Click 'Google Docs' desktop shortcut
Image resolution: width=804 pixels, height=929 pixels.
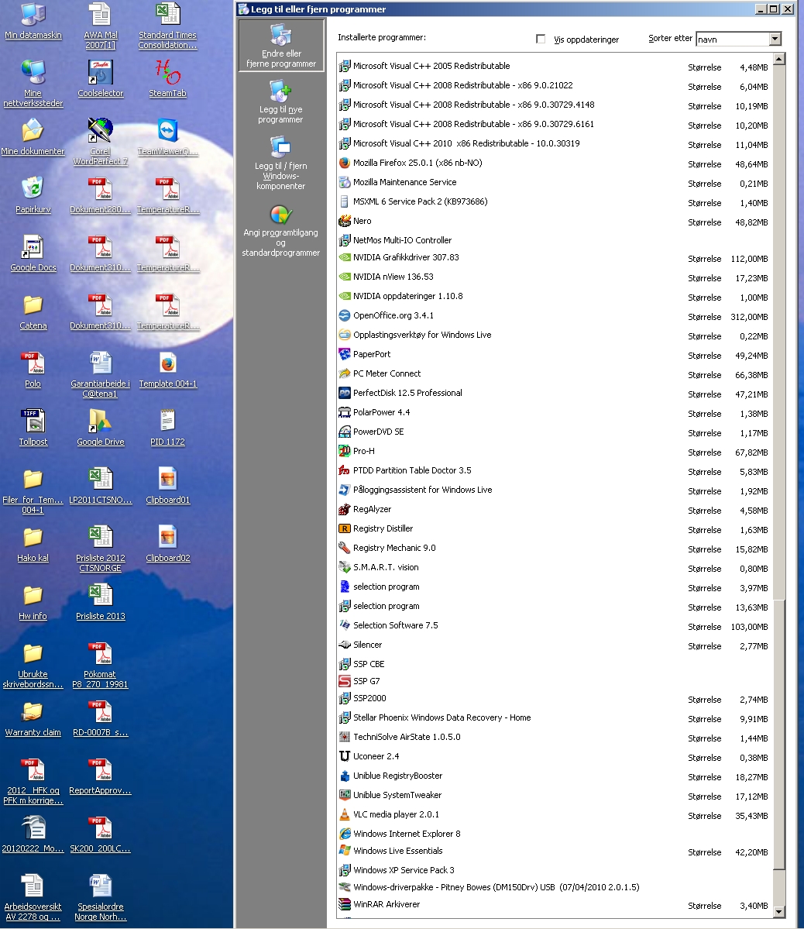point(33,253)
